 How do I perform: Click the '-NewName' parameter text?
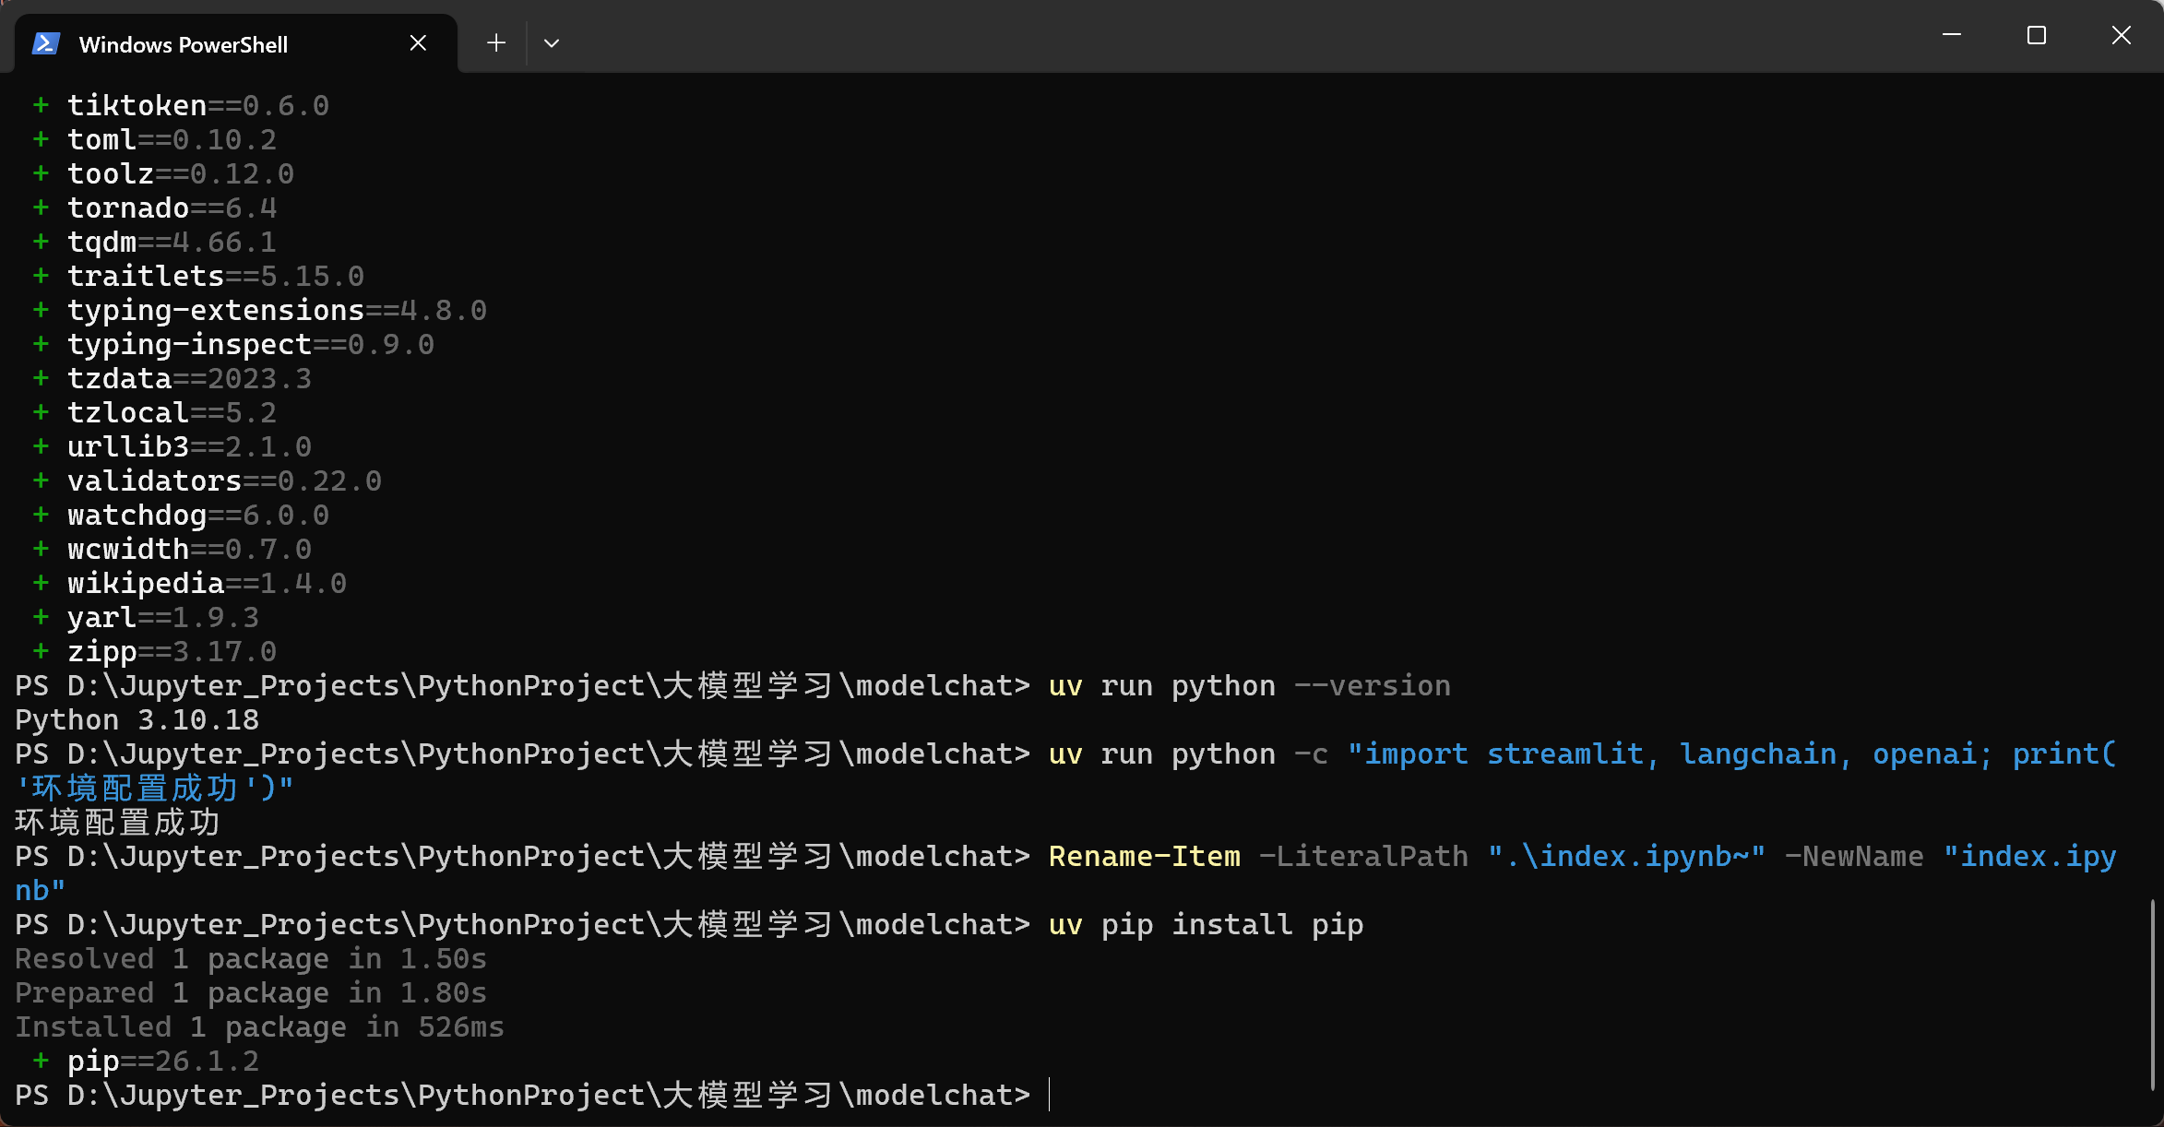pos(1854,856)
